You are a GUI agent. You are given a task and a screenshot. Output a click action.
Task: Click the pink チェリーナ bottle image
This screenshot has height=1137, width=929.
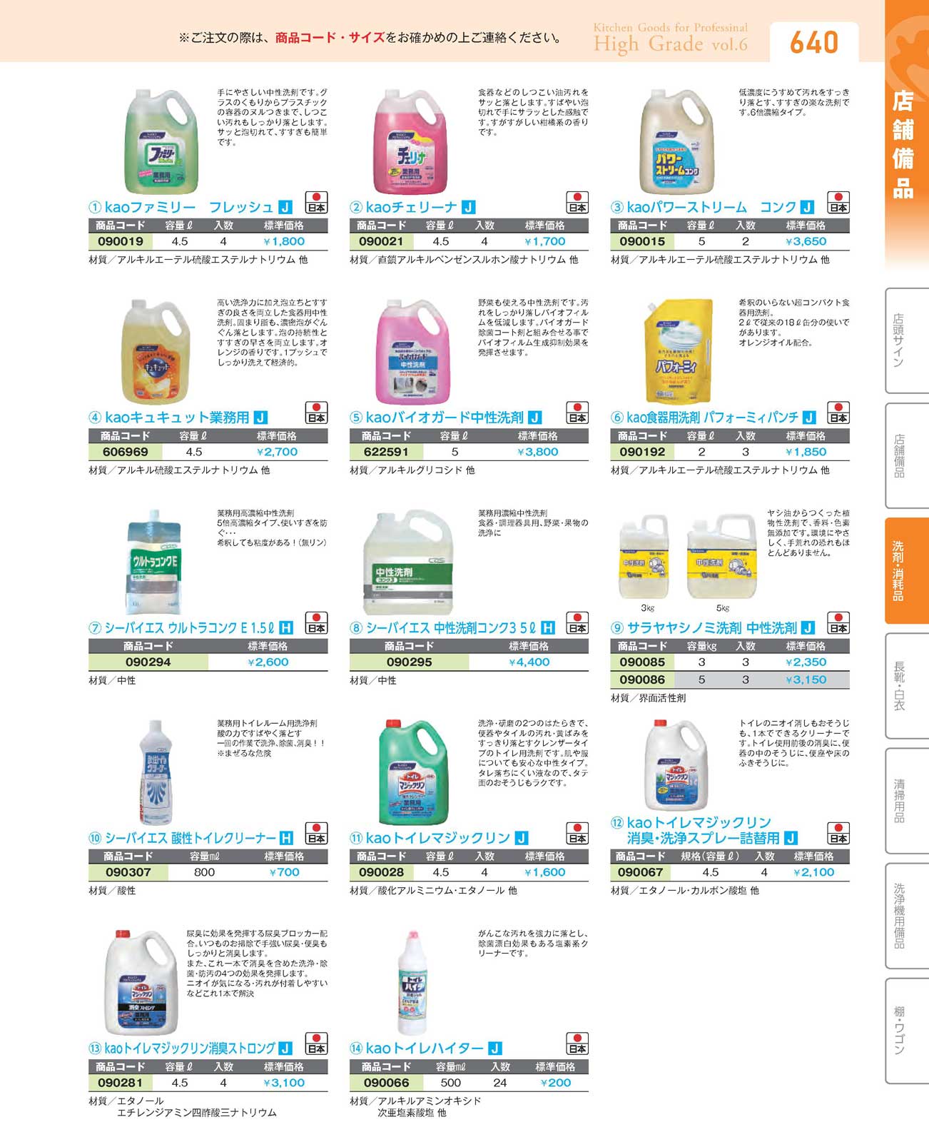[413, 142]
